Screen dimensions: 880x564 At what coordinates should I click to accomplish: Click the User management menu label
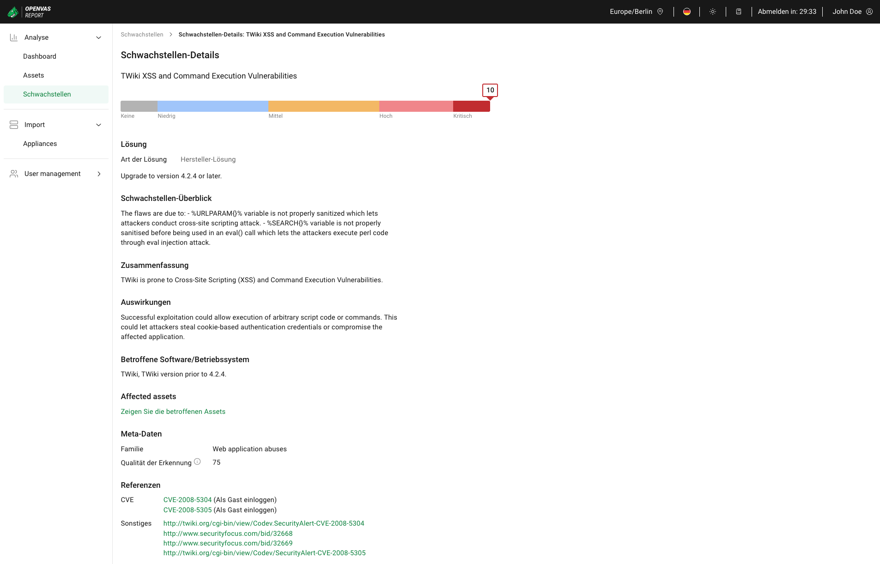tap(52, 174)
